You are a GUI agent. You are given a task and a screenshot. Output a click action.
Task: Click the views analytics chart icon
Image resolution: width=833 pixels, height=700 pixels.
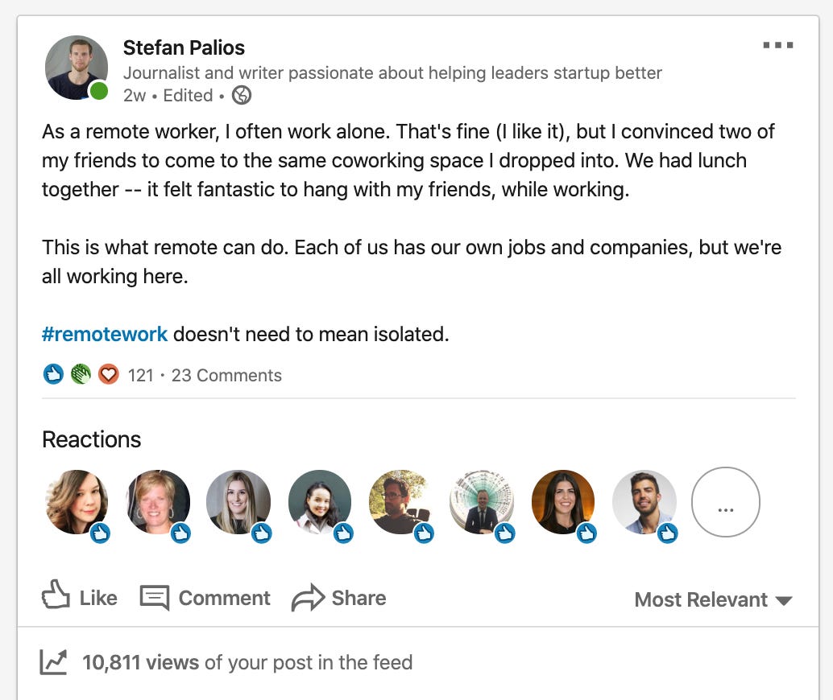pos(53,662)
